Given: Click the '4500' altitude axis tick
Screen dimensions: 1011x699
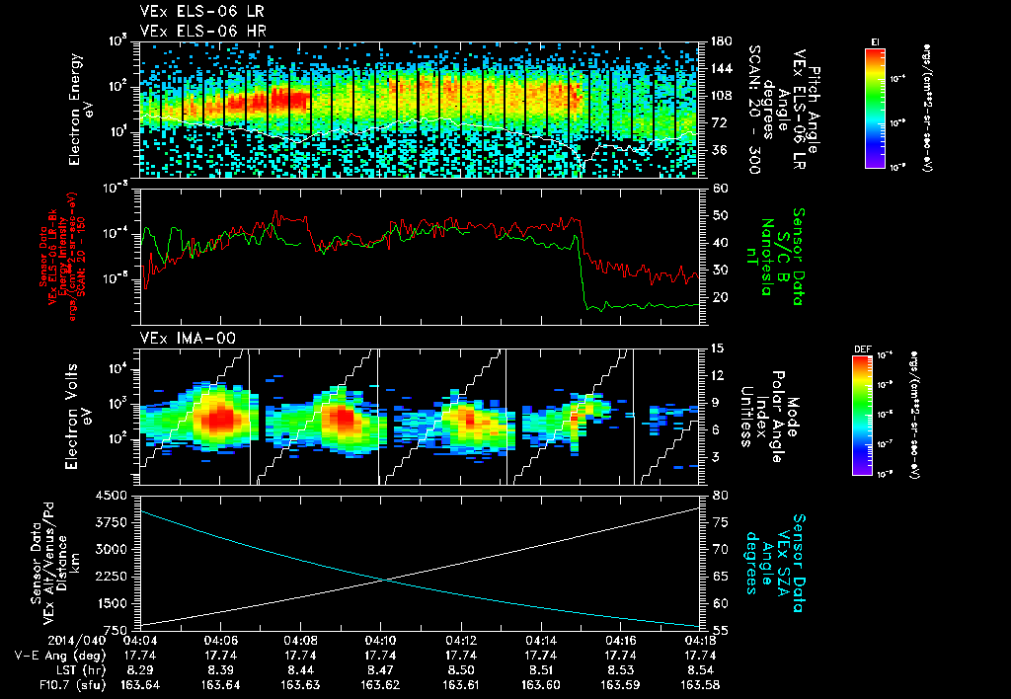Looking at the screenshot, I should (x=112, y=496).
